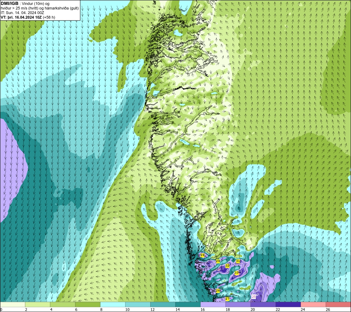Viewport: 351px width, 312px height.
Task: Pick the violet 20–22 legend swatch
Action: pos(263,304)
